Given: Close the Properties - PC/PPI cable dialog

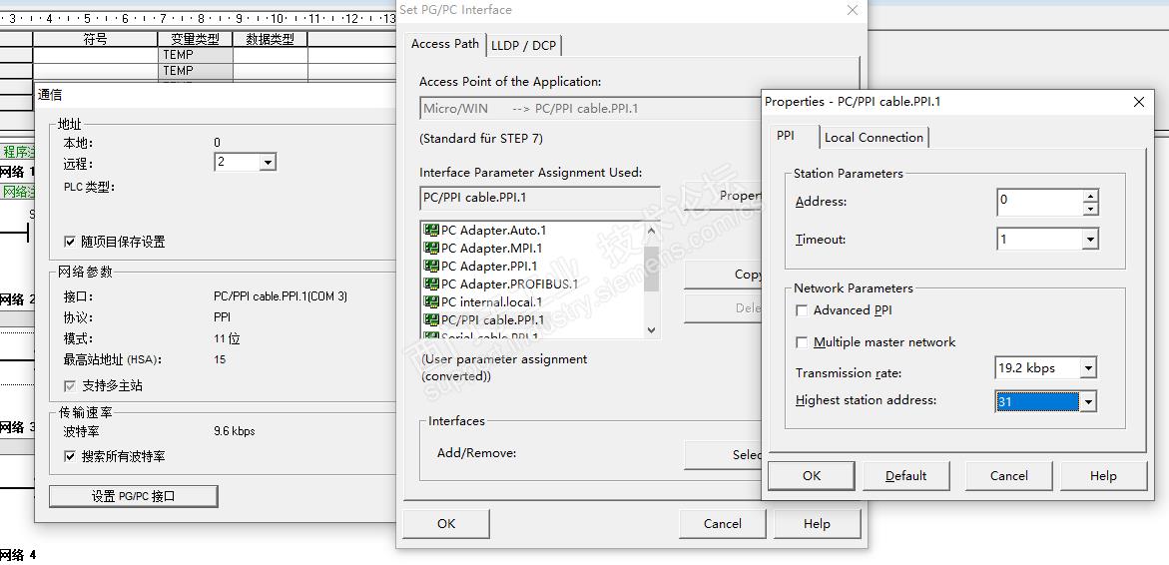Looking at the screenshot, I should 1138,102.
